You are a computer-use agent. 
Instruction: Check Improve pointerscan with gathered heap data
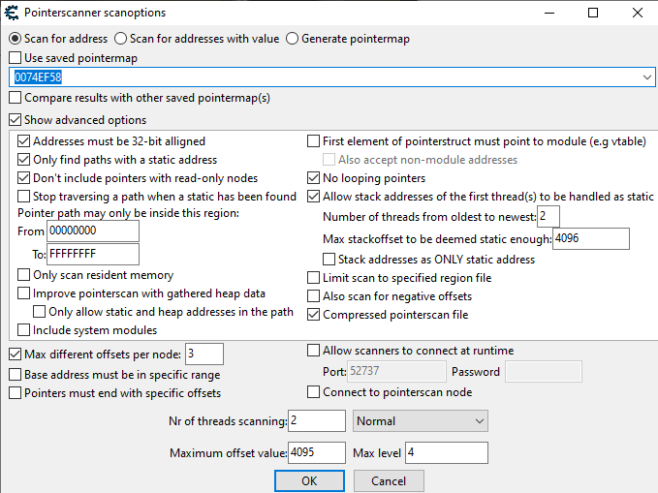point(24,293)
